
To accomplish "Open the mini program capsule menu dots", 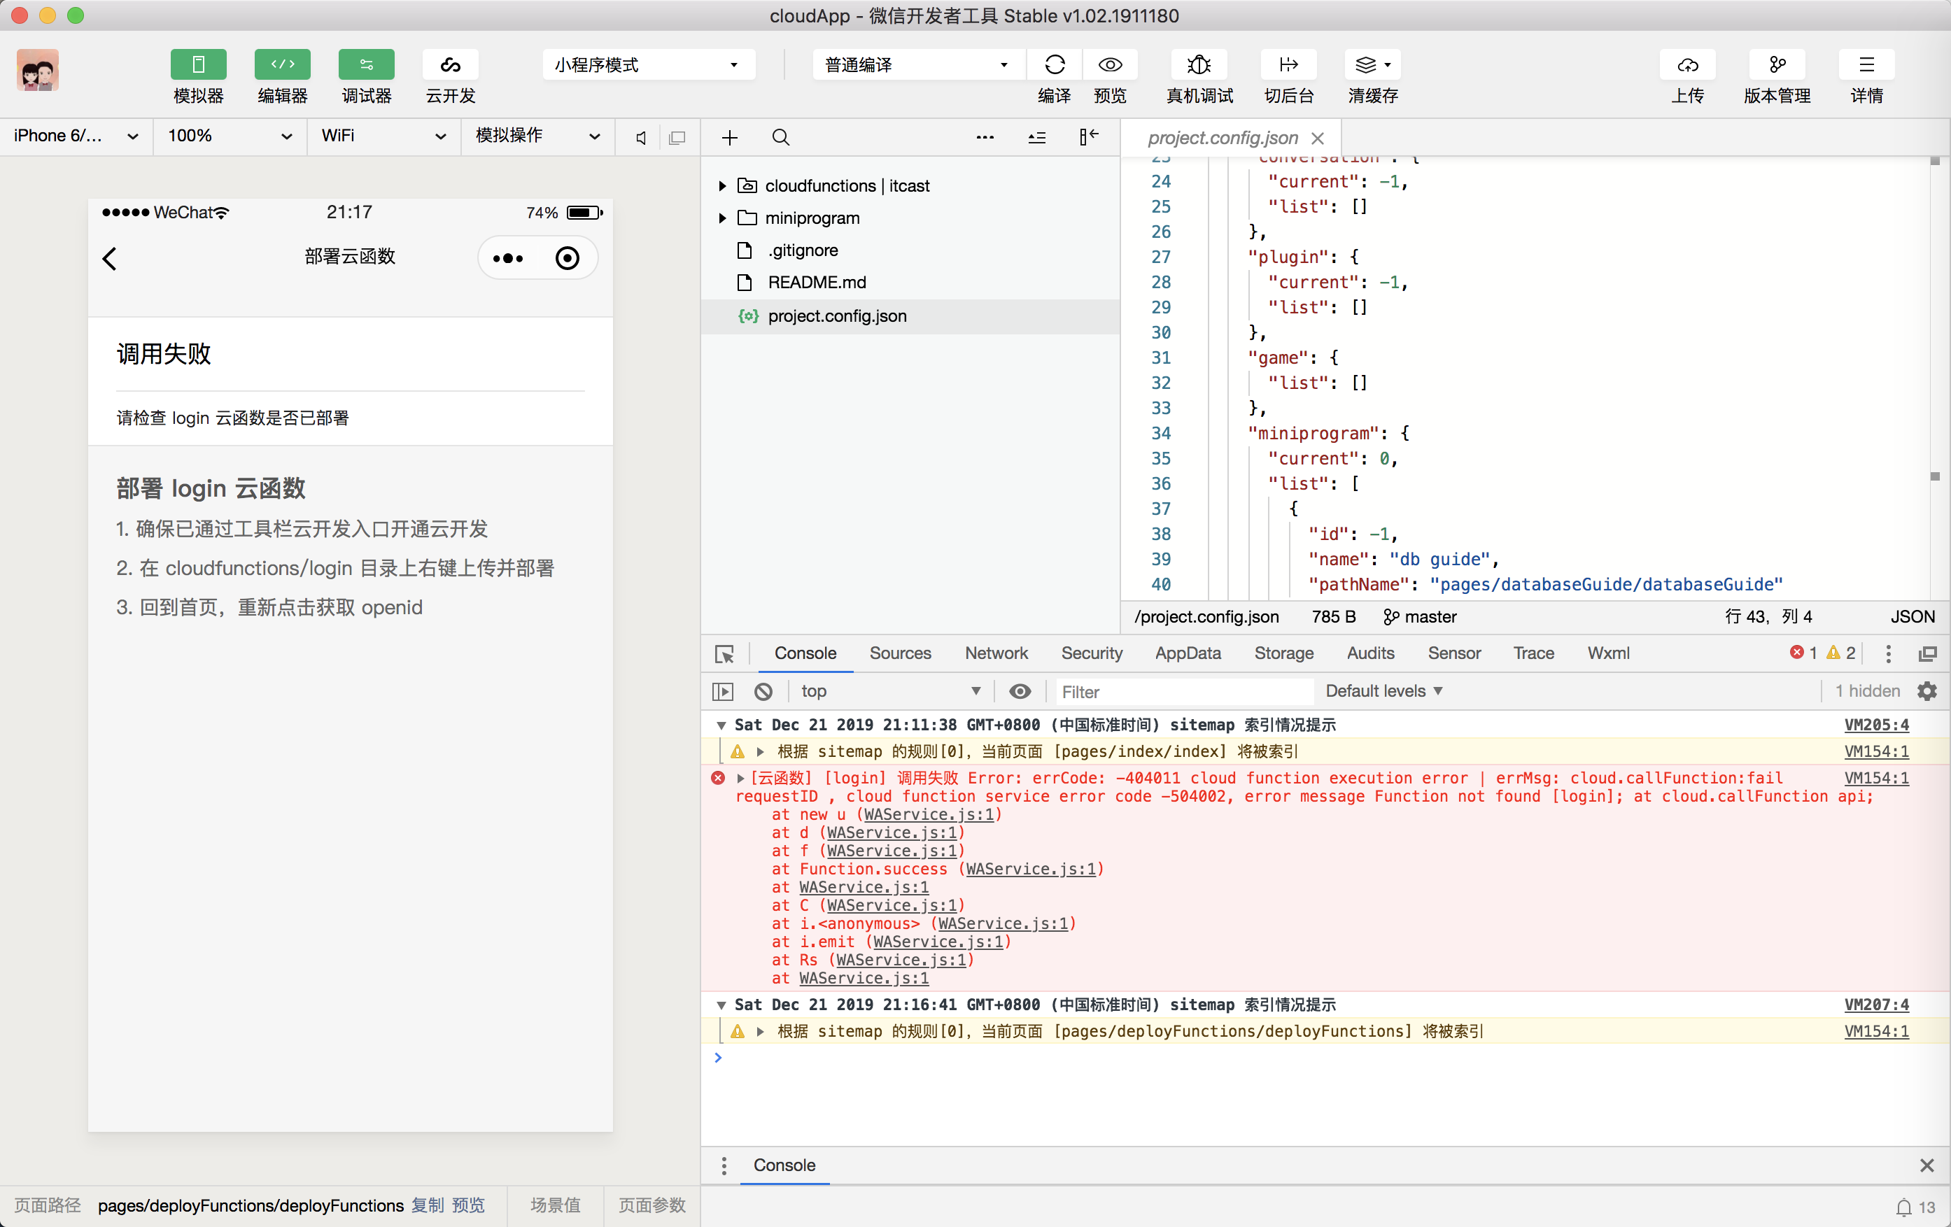I will (508, 258).
